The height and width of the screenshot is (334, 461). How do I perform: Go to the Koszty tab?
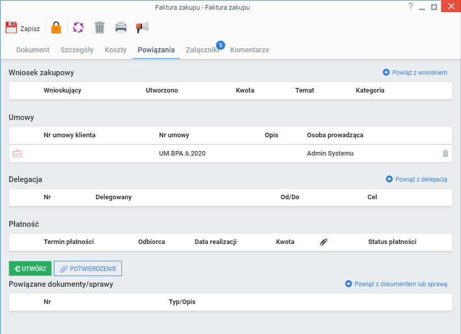[115, 50]
